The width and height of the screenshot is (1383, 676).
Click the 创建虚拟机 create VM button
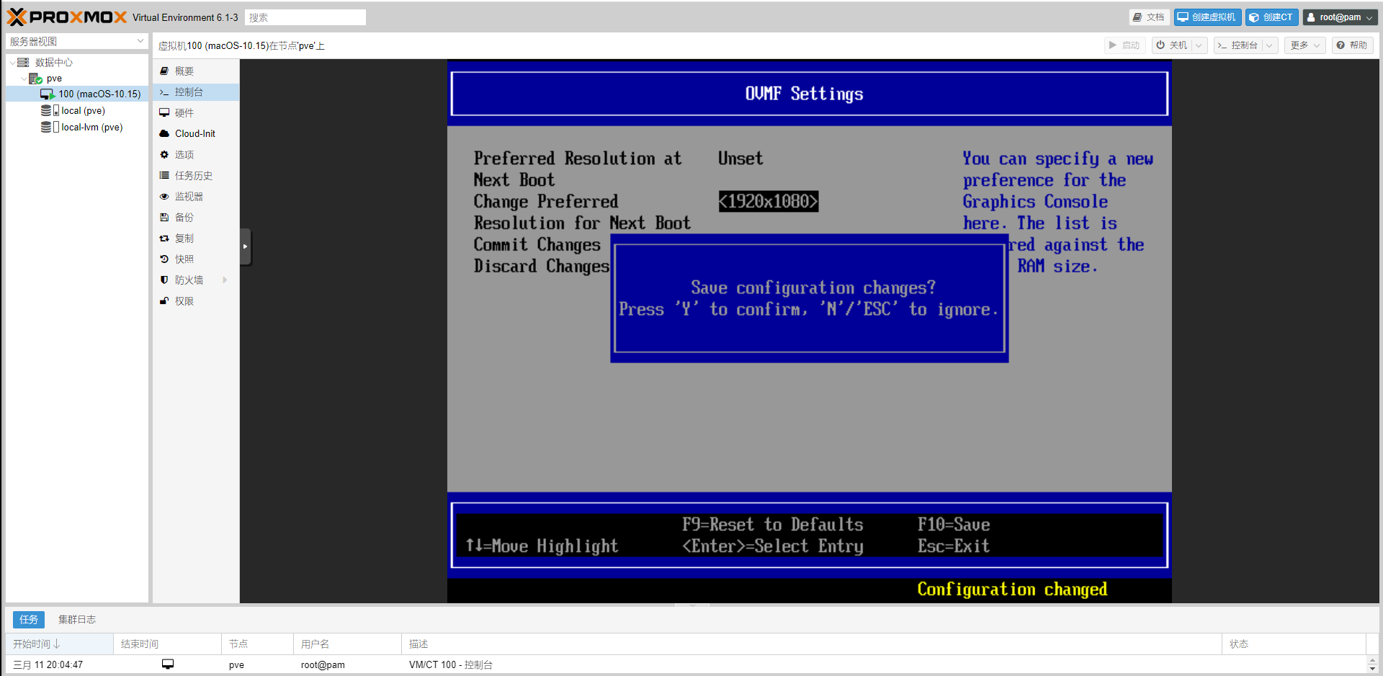coord(1207,17)
